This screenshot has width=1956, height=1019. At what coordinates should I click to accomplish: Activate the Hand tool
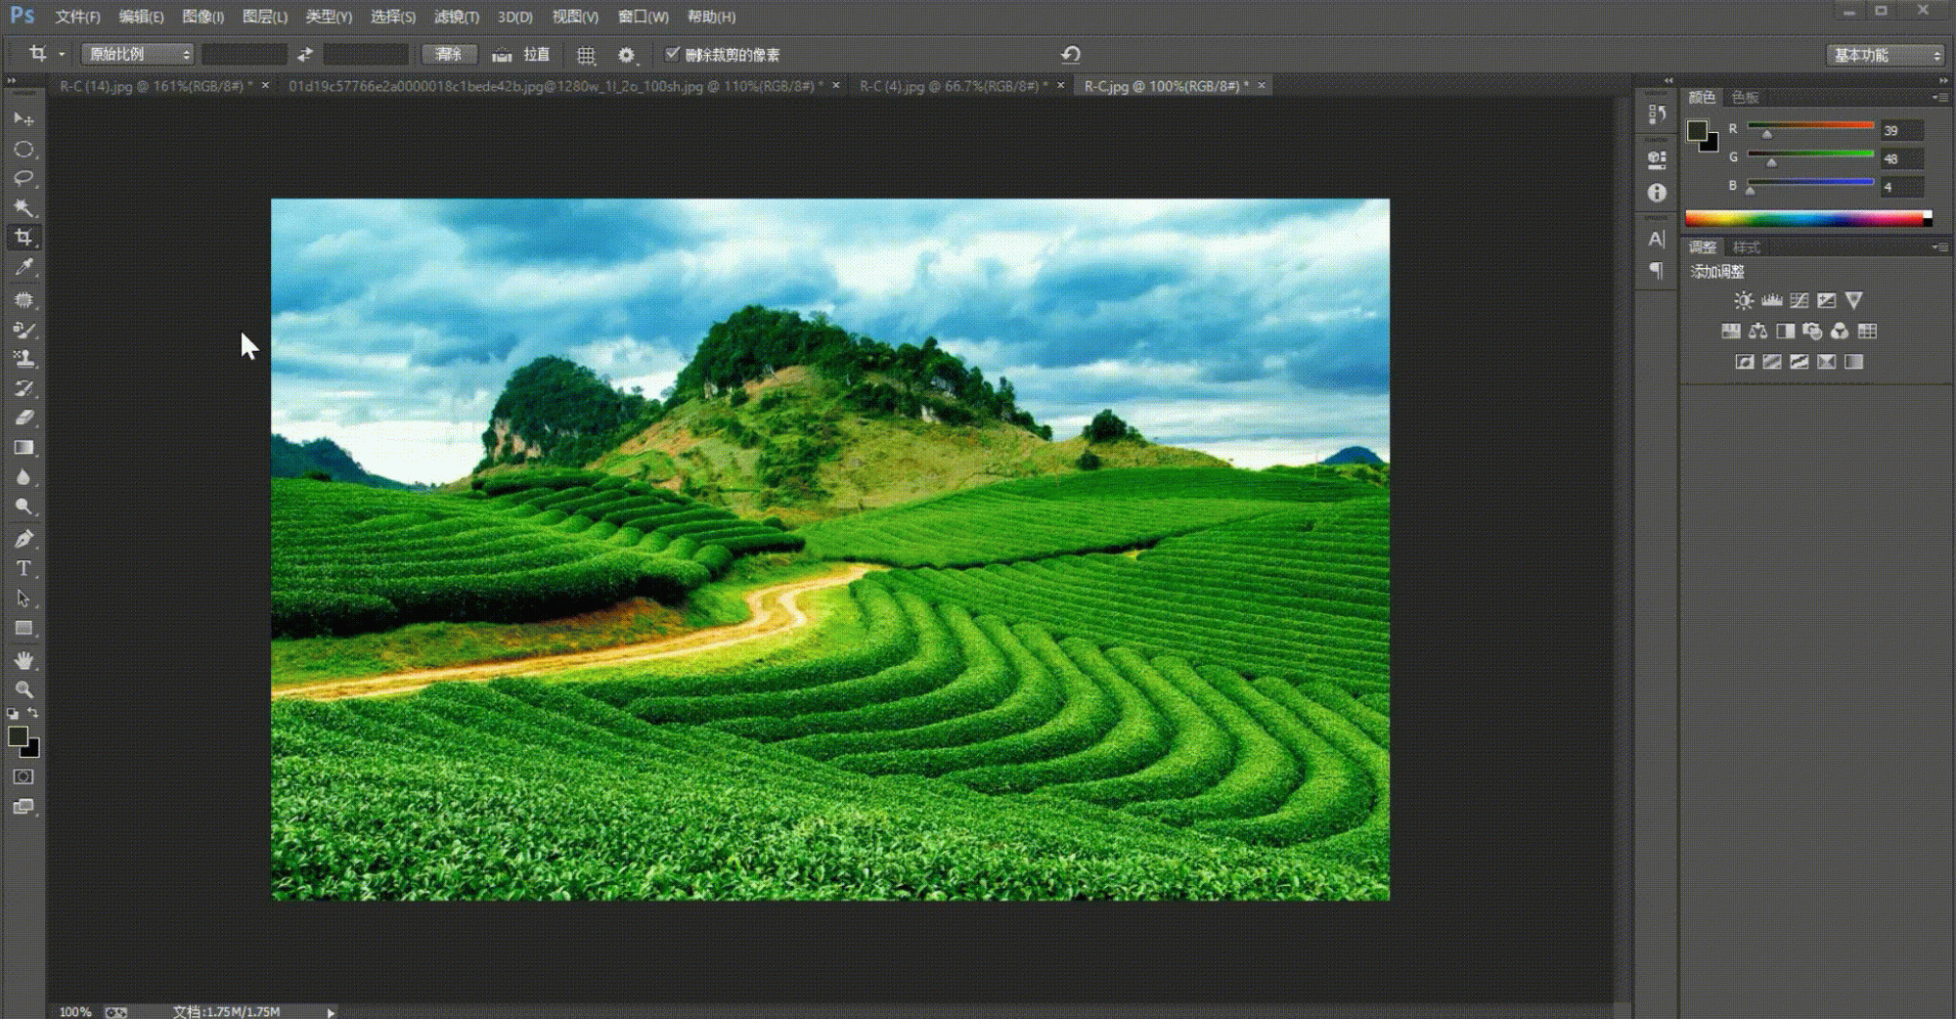tap(23, 660)
